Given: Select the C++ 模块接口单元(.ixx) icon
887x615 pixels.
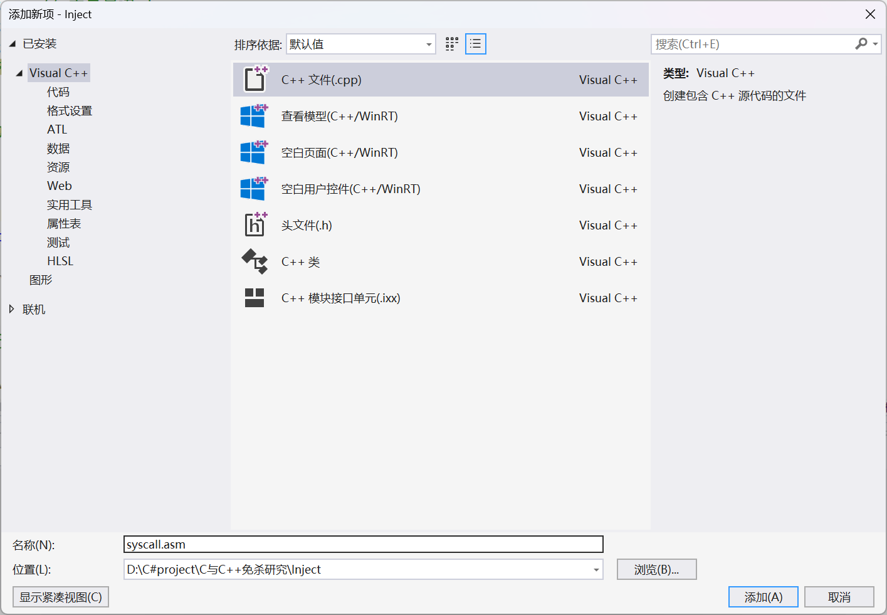Looking at the screenshot, I should 255,298.
